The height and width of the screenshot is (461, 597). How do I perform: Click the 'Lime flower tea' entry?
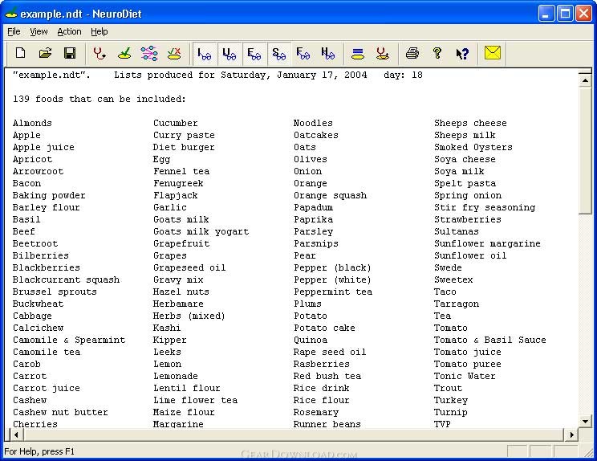(x=195, y=400)
